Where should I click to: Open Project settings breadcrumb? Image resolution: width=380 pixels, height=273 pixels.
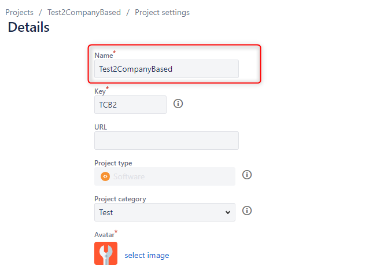click(162, 12)
